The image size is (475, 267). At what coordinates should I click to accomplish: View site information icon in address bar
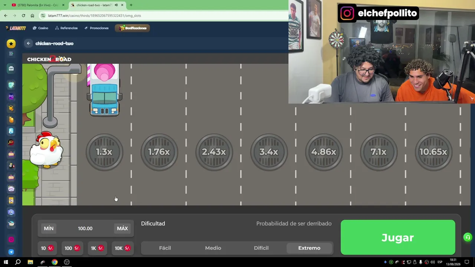click(x=43, y=16)
